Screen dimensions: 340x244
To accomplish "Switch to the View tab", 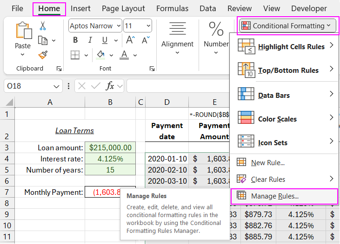I will pyautogui.click(x=272, y=8).
